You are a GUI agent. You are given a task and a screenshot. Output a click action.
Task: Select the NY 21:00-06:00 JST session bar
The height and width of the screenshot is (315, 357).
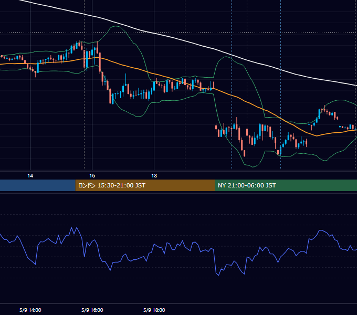[x=286, y=185]
